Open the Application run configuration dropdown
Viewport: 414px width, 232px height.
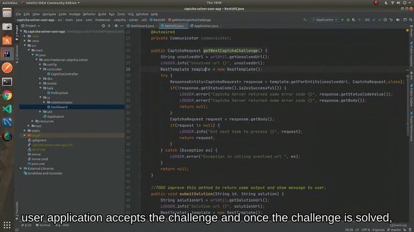pyautogui.click(x=325, y=20)
